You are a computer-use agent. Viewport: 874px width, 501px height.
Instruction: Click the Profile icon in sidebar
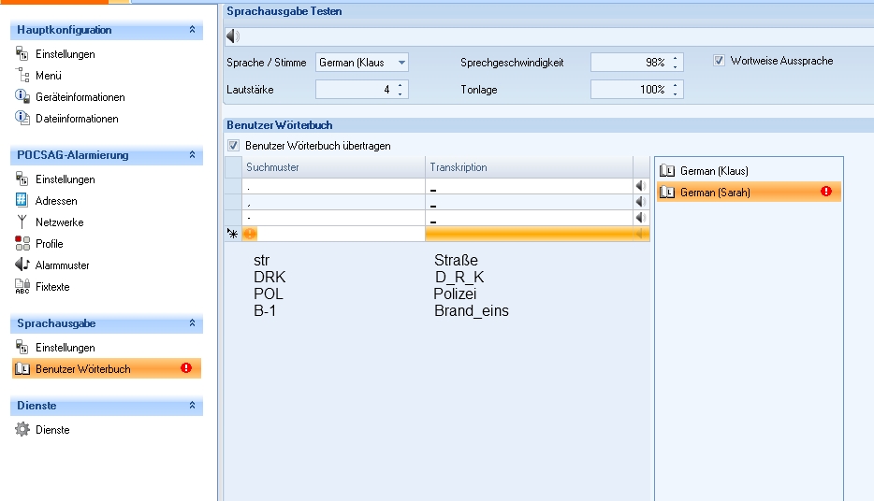point(23,244)
